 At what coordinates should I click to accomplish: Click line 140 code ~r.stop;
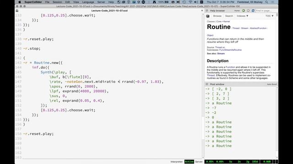(x=32, y=49)
